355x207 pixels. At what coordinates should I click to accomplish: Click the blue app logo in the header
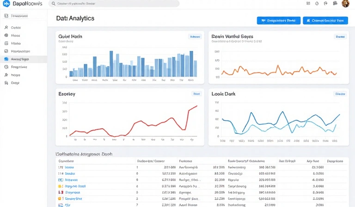coord(6,4)
